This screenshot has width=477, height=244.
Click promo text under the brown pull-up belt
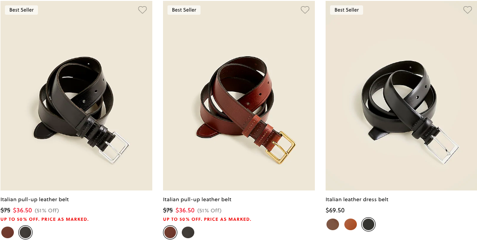(x=207, y=219)
